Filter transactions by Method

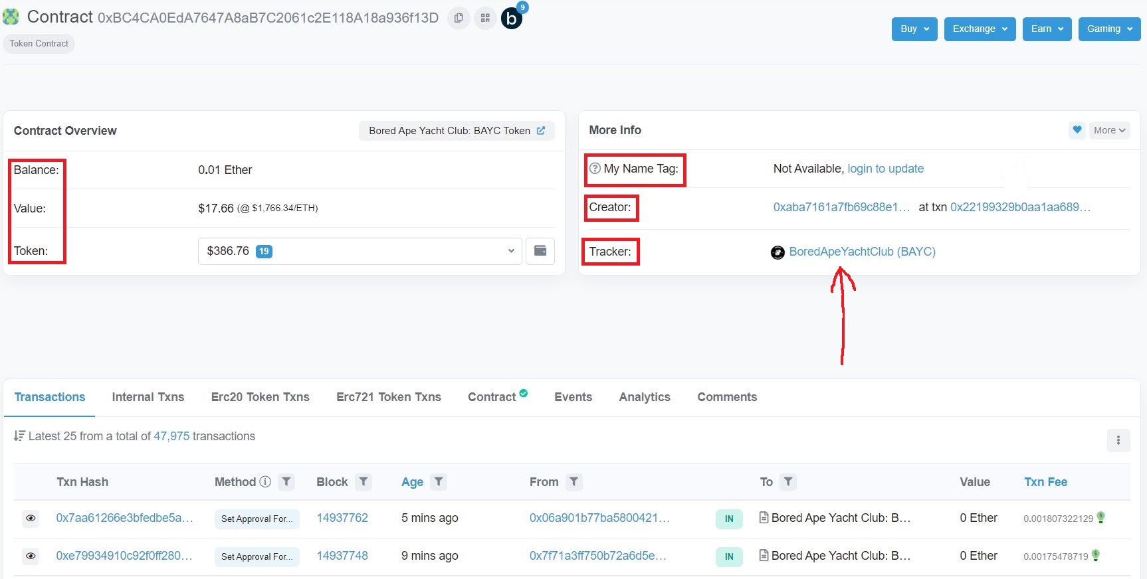[x=286, y=482]
